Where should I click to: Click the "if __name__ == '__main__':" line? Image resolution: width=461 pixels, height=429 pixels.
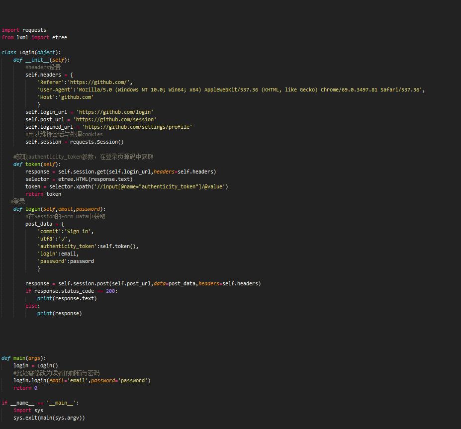(40, 403)
